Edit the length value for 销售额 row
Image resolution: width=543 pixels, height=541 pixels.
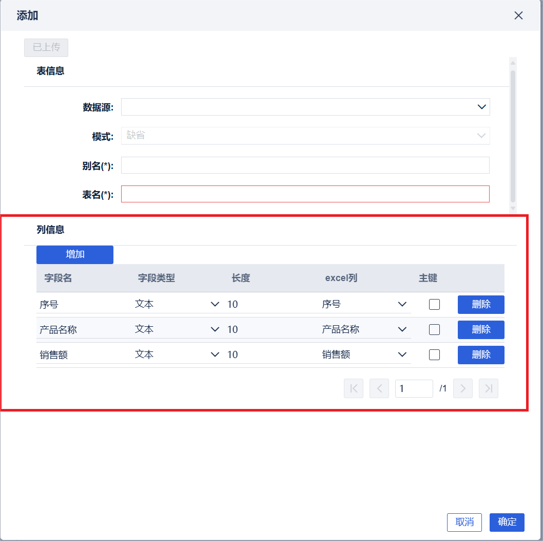coord(271,355)
